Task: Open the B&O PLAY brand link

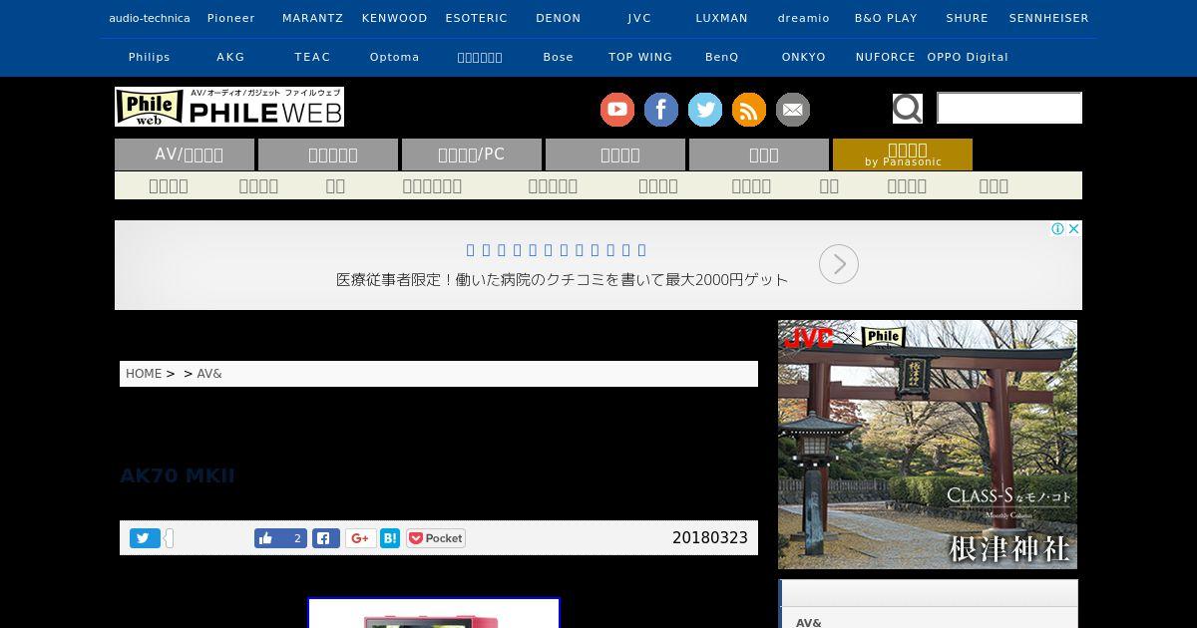Action: (886, 18)
